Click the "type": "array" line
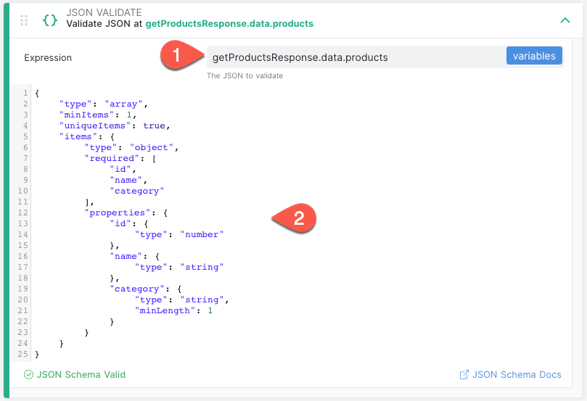Screen dimensions: 587x401 coord(103,104)
